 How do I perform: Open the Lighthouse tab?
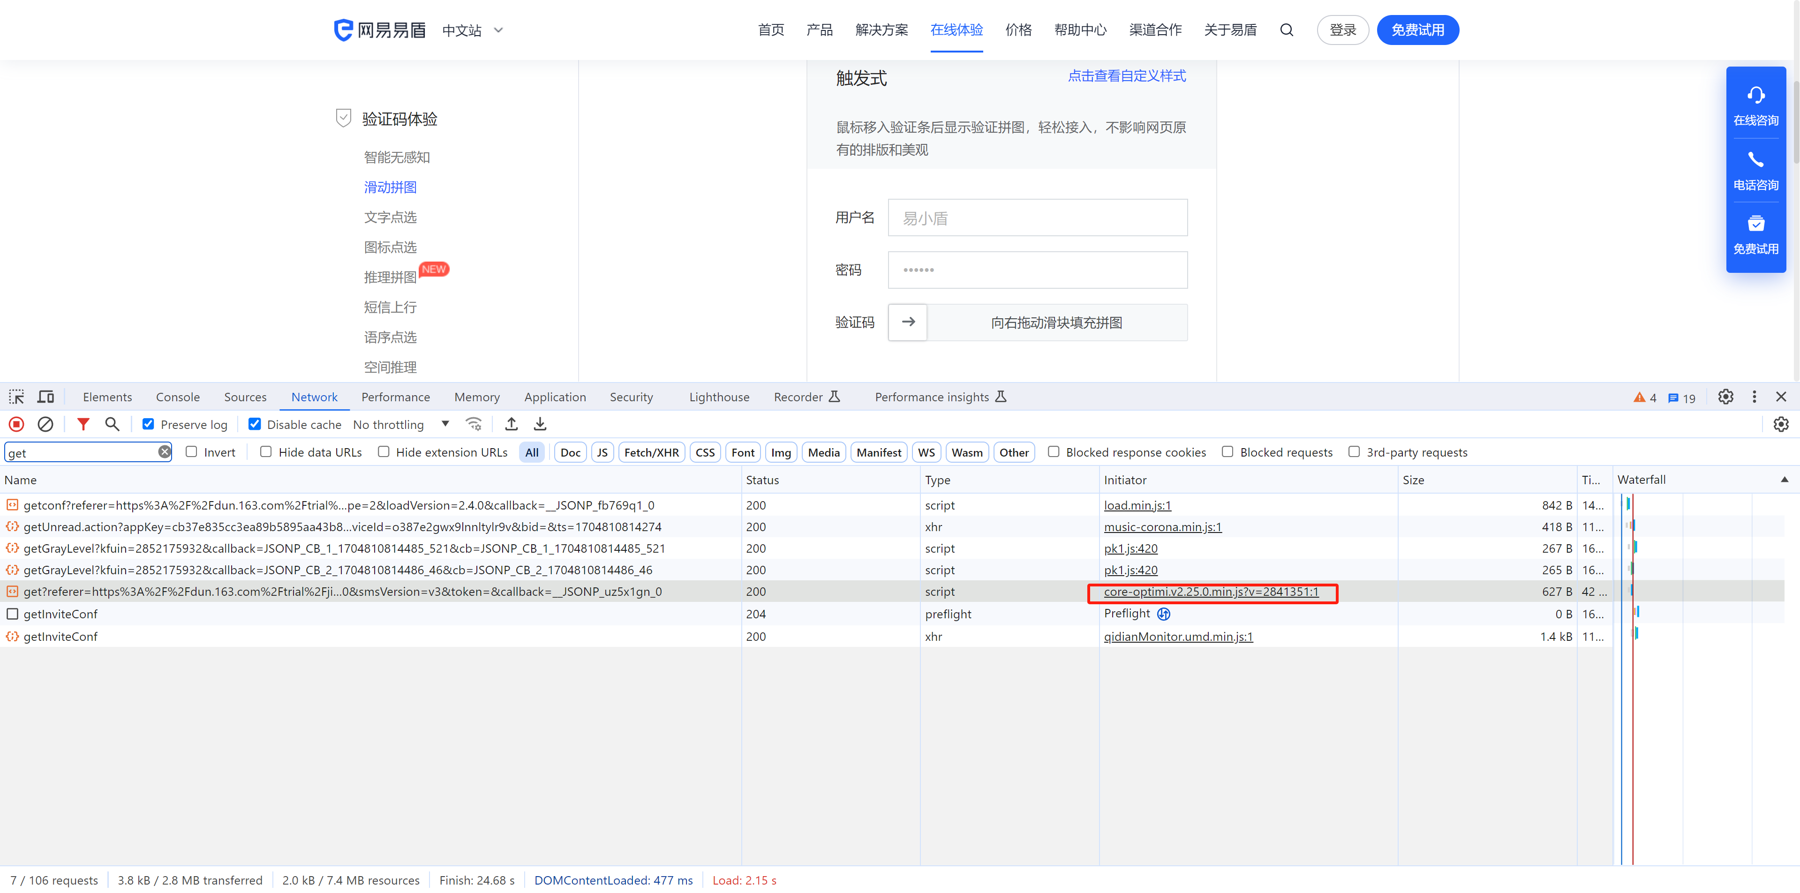(719, 397)
